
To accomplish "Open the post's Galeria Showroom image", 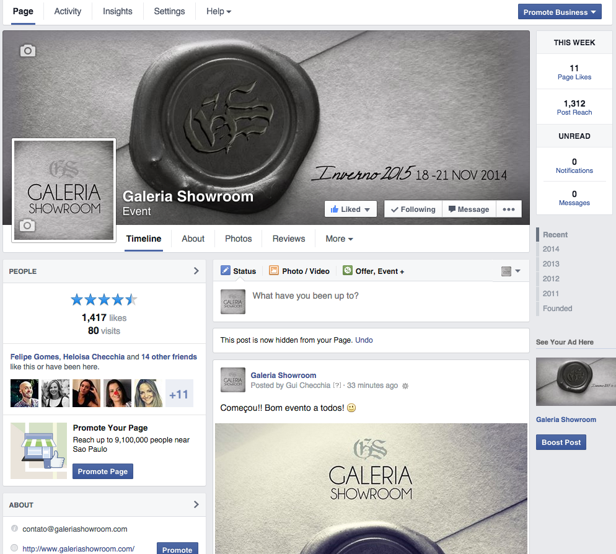I will coord(371,488).
